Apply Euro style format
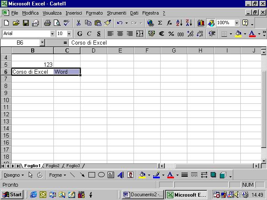267x200 pixels. [161, 33]
